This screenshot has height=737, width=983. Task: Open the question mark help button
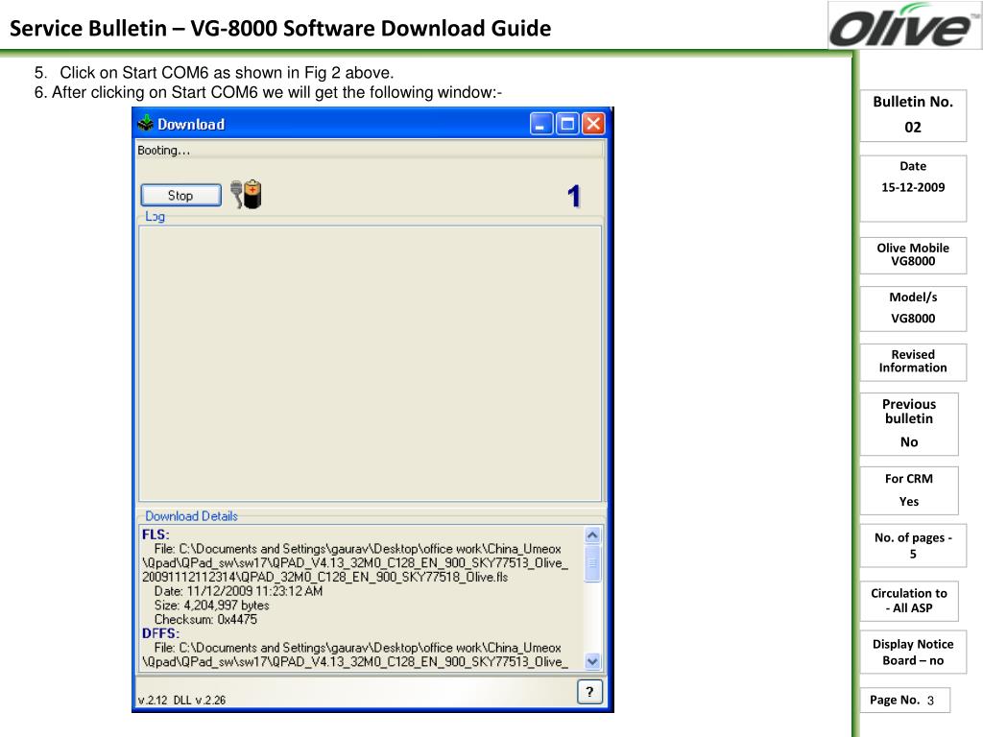point(589,692)
